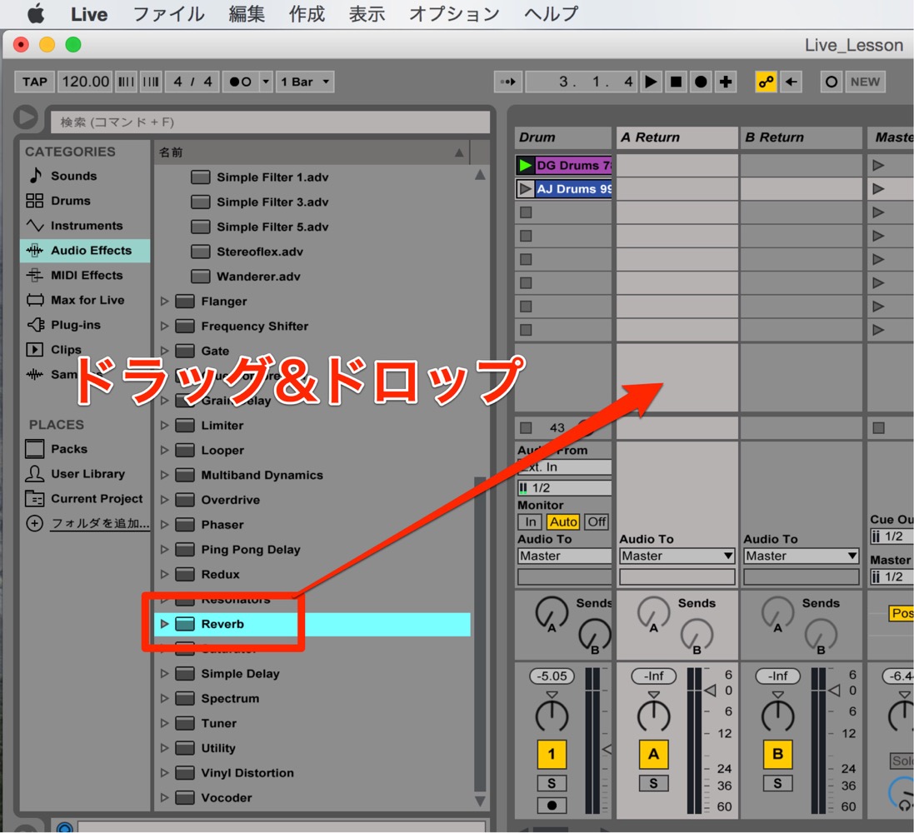914x833 pixels.
Task: Click the MIDI Arrangement Overdub plus button
Action: click(x=726, y=82)
